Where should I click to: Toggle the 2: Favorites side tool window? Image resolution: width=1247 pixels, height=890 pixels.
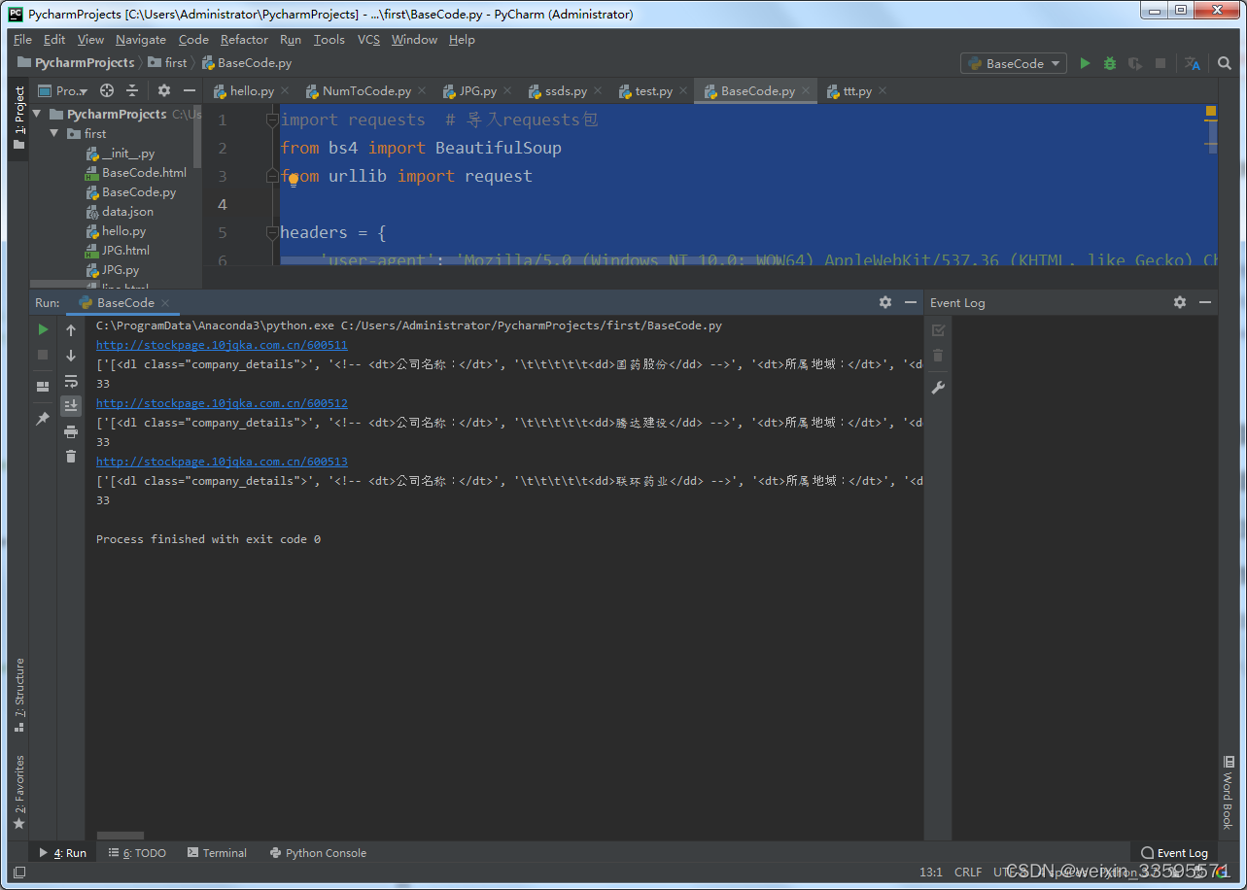[x=18, y=793]
